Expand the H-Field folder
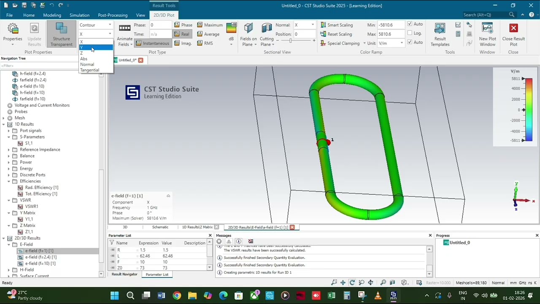Screen dimensions: 540x304 click(x=9, y=270)
